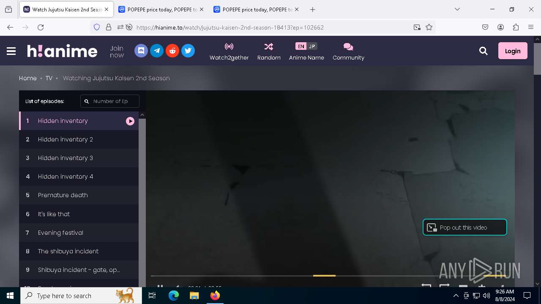This screenshot has width=541, height=304.
Task: Reload the current page
Action: [x=41, y=27]
